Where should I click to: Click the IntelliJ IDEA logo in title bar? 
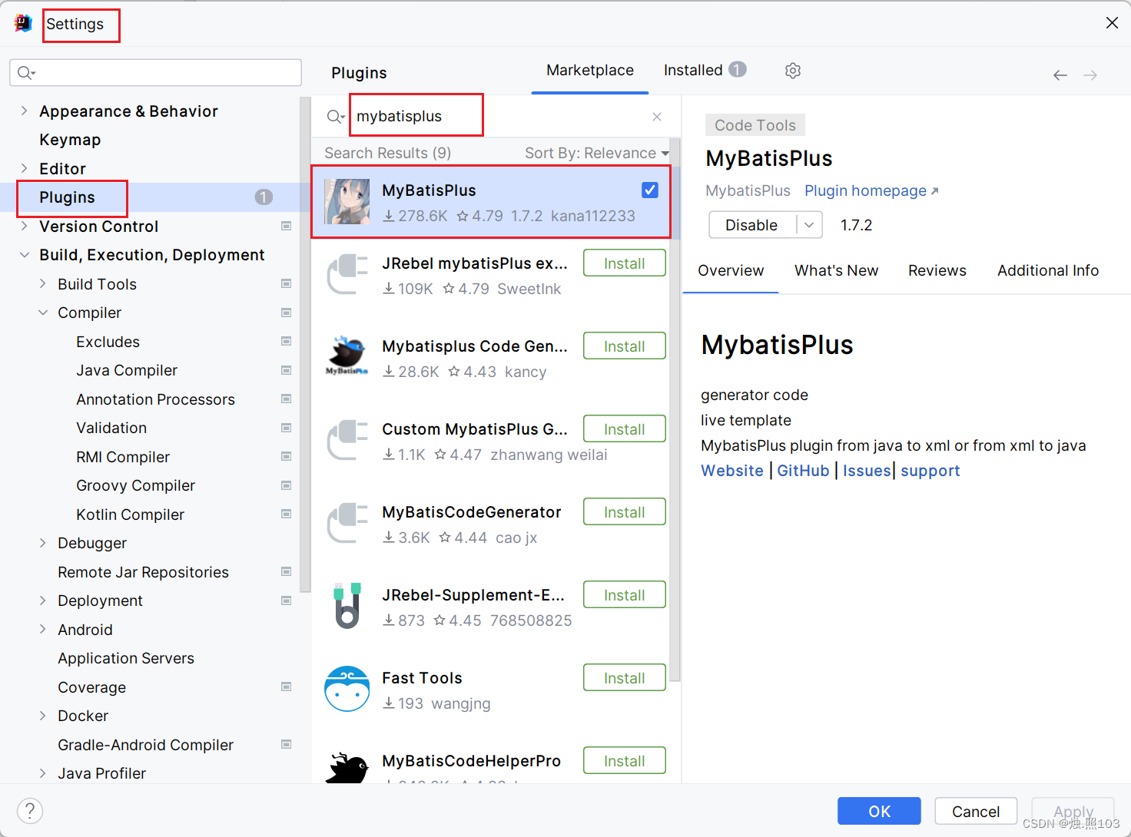23,23
